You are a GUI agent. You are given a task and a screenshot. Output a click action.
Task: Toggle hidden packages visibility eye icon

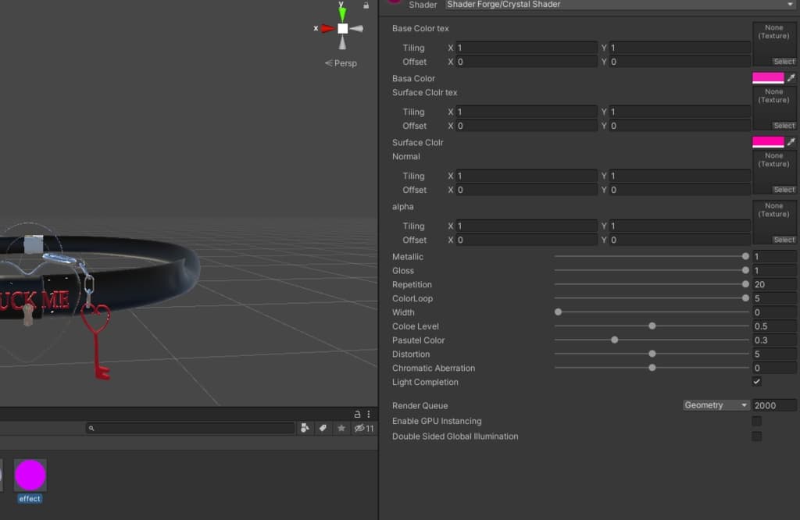coord(360,429)
